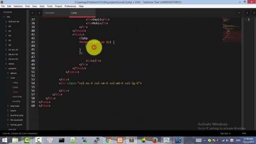Open the Project menu

[59, 6]
